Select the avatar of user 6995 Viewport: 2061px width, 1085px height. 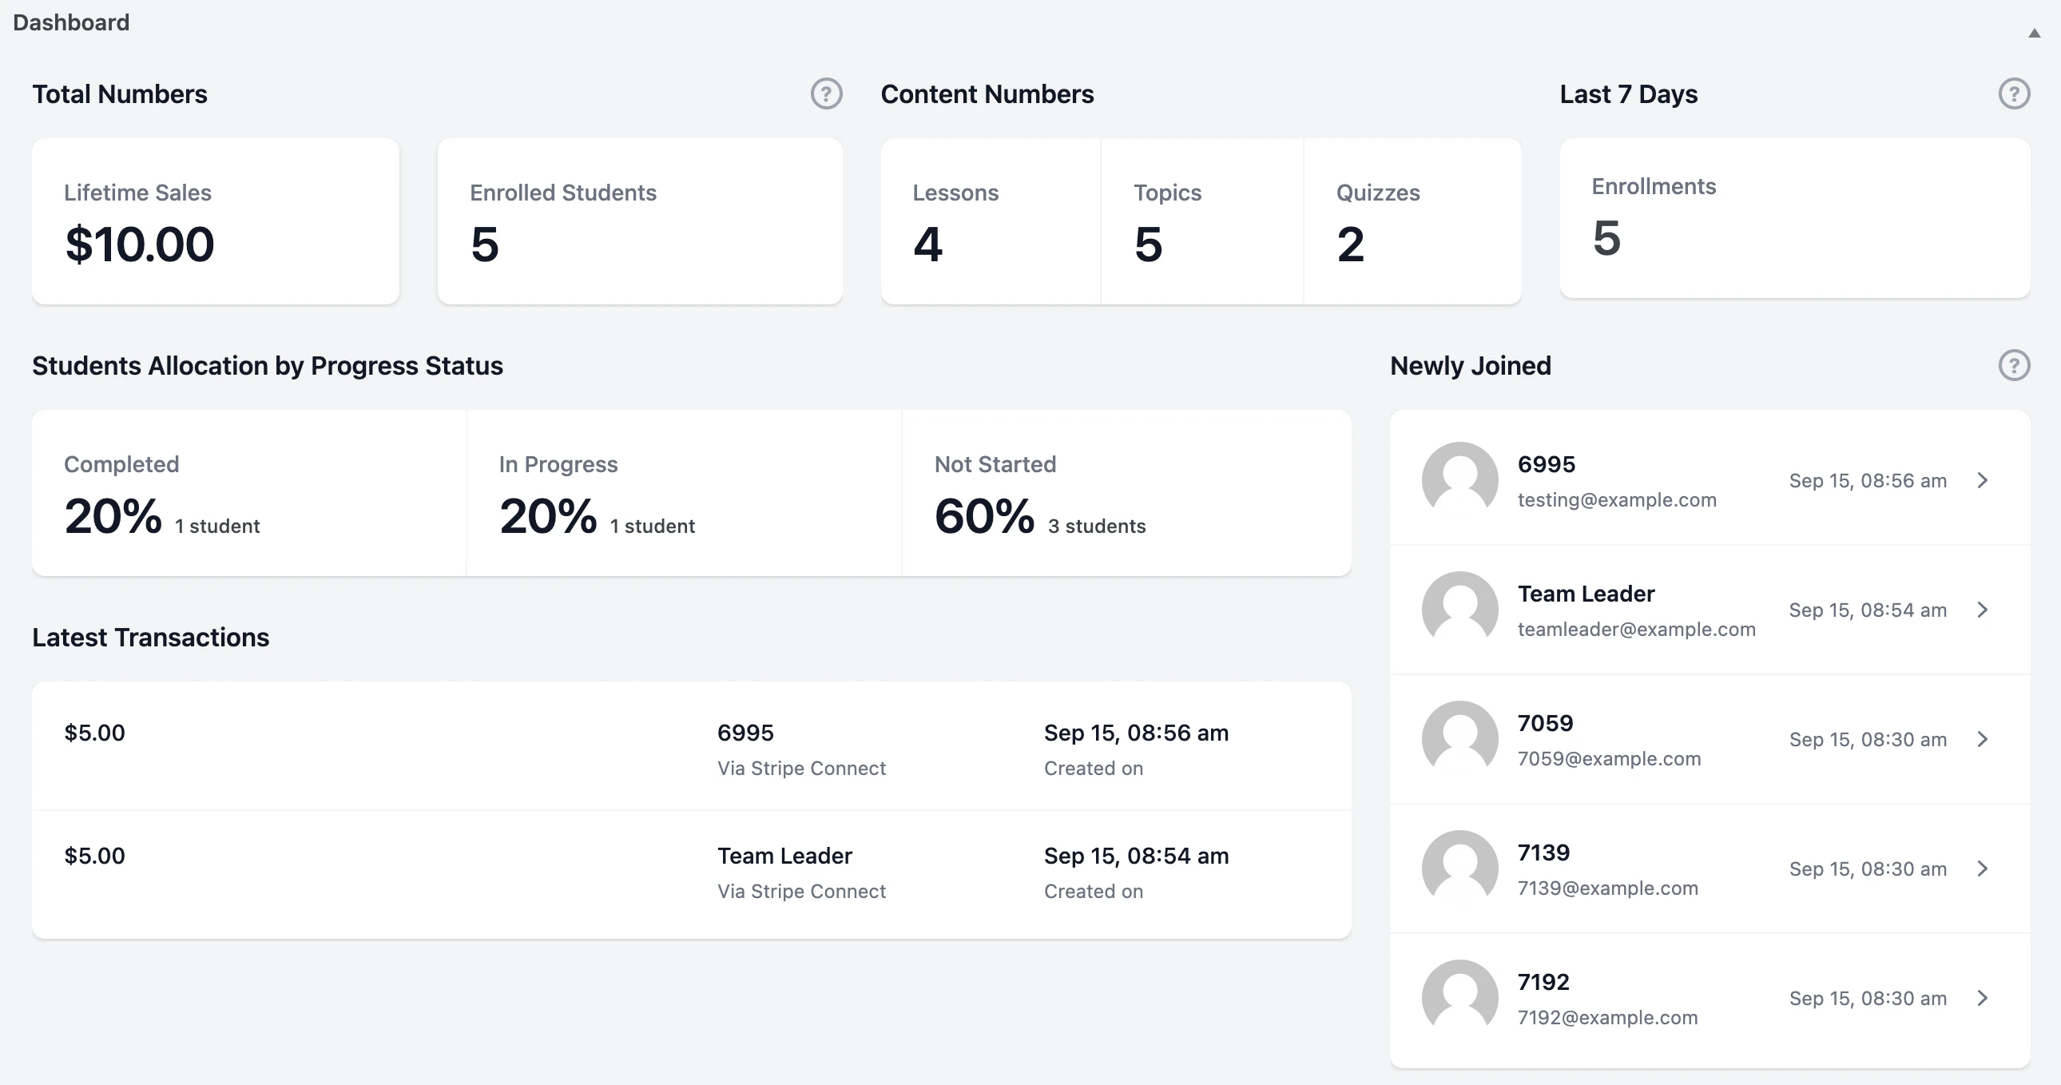pyautogui.click(x=1459, y=479)
